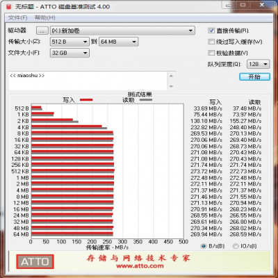This screenshot has height=278, width=278.
Task: Click write value 269.94 MB/s
Action: pyautogui.click(x=206, y=234)
